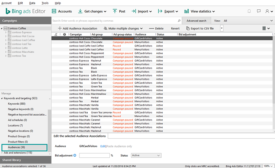
Task: Select Product Groups (0) item
Action: [x=19, y=136]
